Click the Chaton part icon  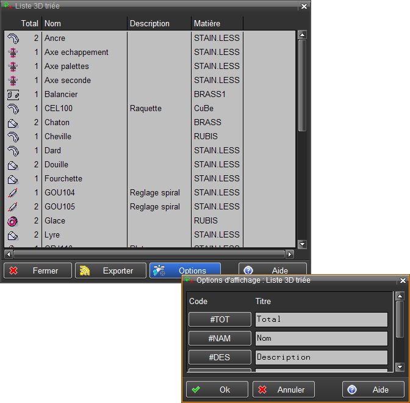pyautogui.click(x=13, y=123)
